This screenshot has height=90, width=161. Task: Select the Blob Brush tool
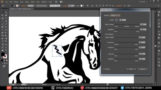pyautogui.click(x=3, y=27)
